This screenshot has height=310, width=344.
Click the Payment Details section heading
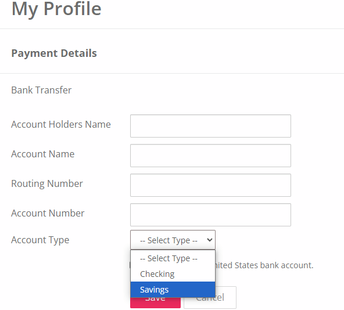(54, 53)
